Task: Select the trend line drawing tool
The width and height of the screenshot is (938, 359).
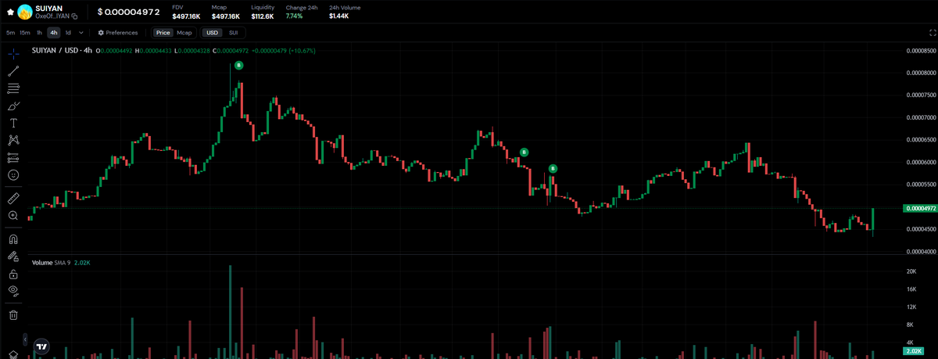Action: click(x=13, y=71)
